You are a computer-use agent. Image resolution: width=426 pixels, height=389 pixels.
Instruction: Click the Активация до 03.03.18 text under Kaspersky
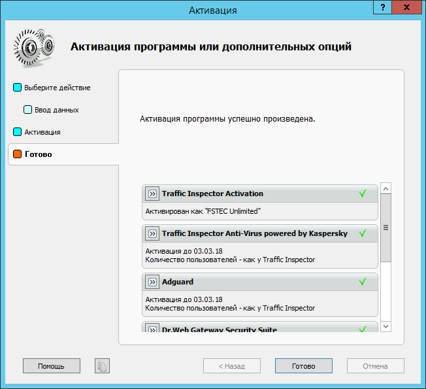click(x=184, y=251)
